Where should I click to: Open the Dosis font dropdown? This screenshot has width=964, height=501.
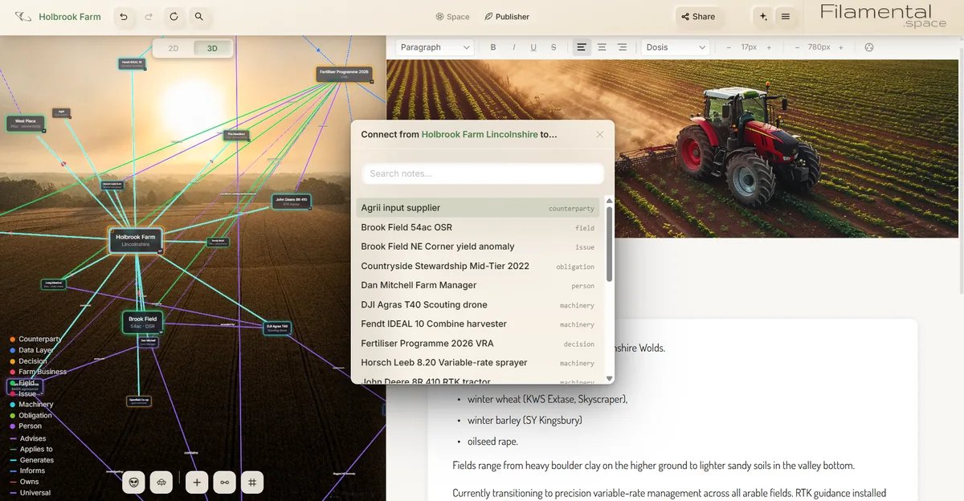(675, 47)
